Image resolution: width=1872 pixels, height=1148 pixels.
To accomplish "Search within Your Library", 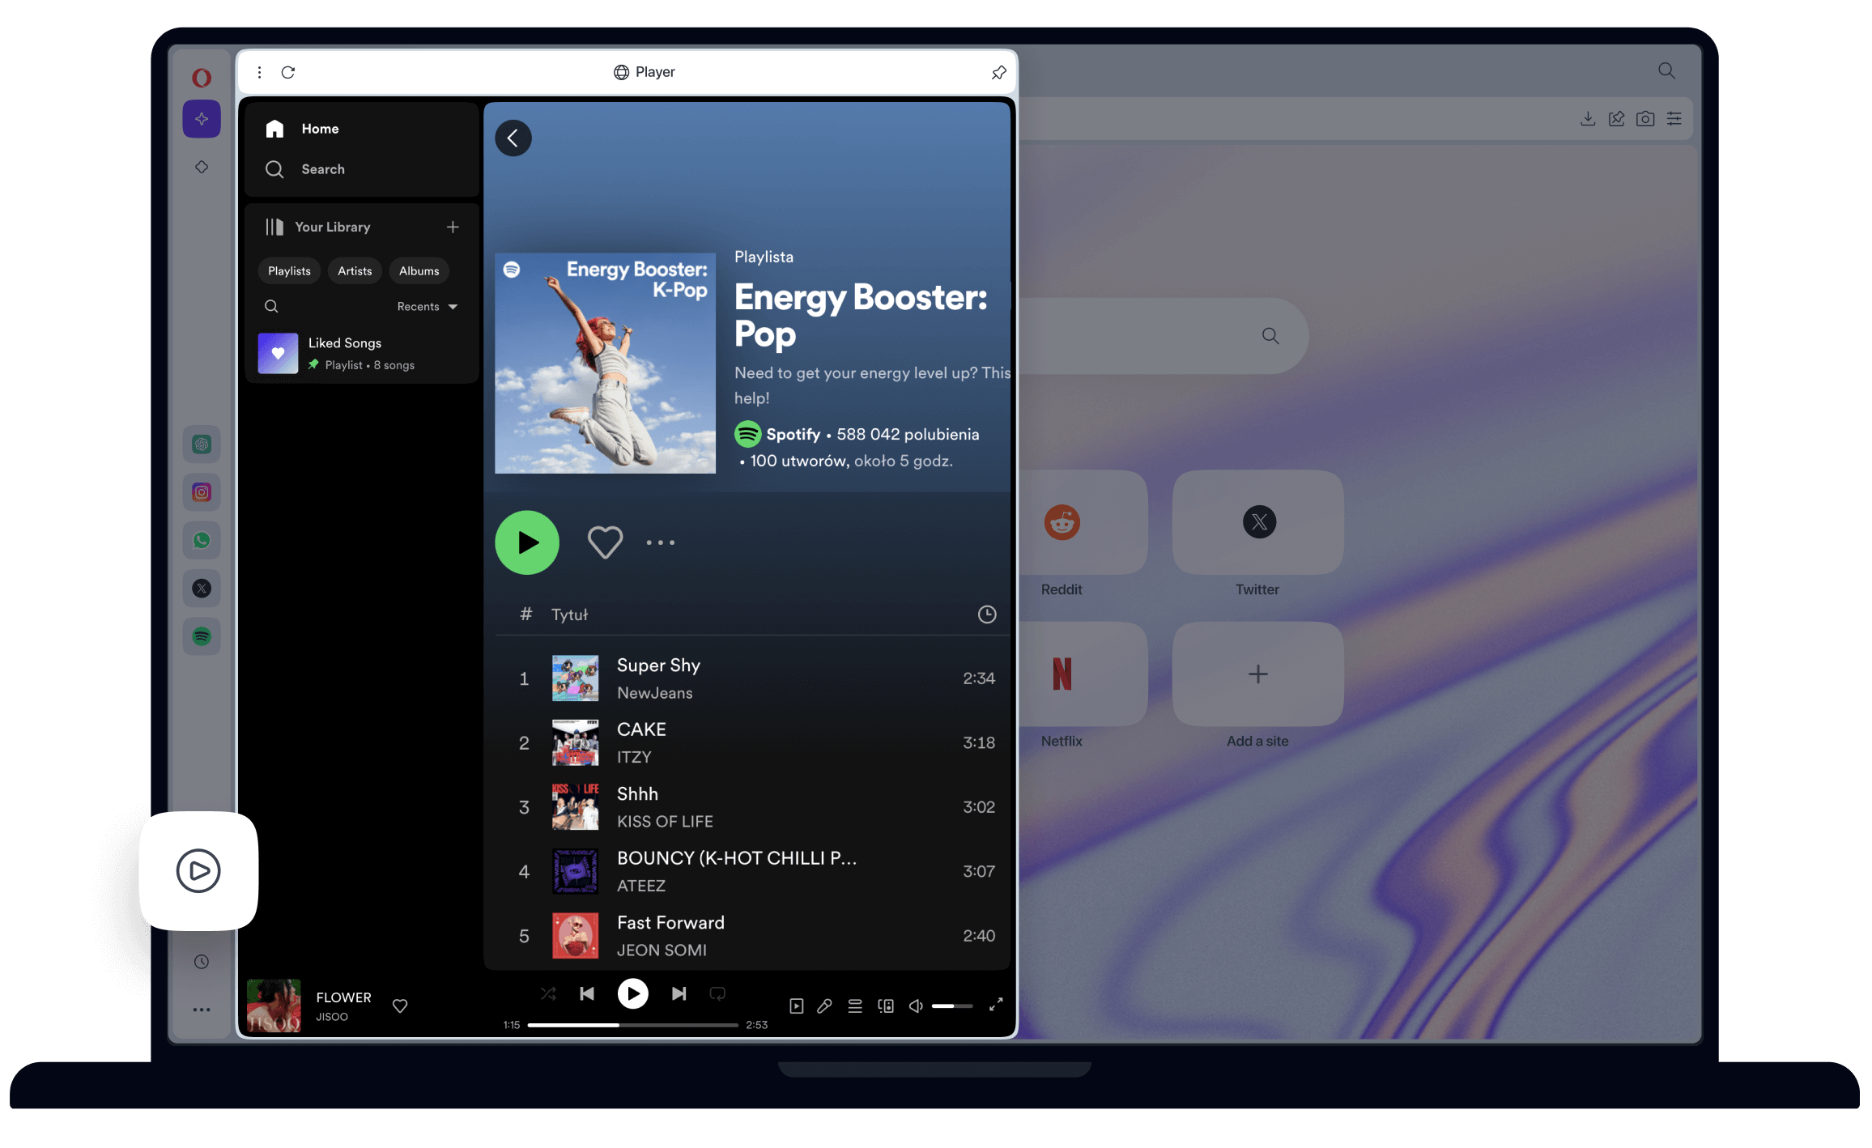I will tap(271, 306).
